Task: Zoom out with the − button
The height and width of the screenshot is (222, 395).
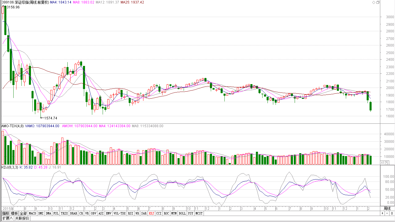Action: 387,213
